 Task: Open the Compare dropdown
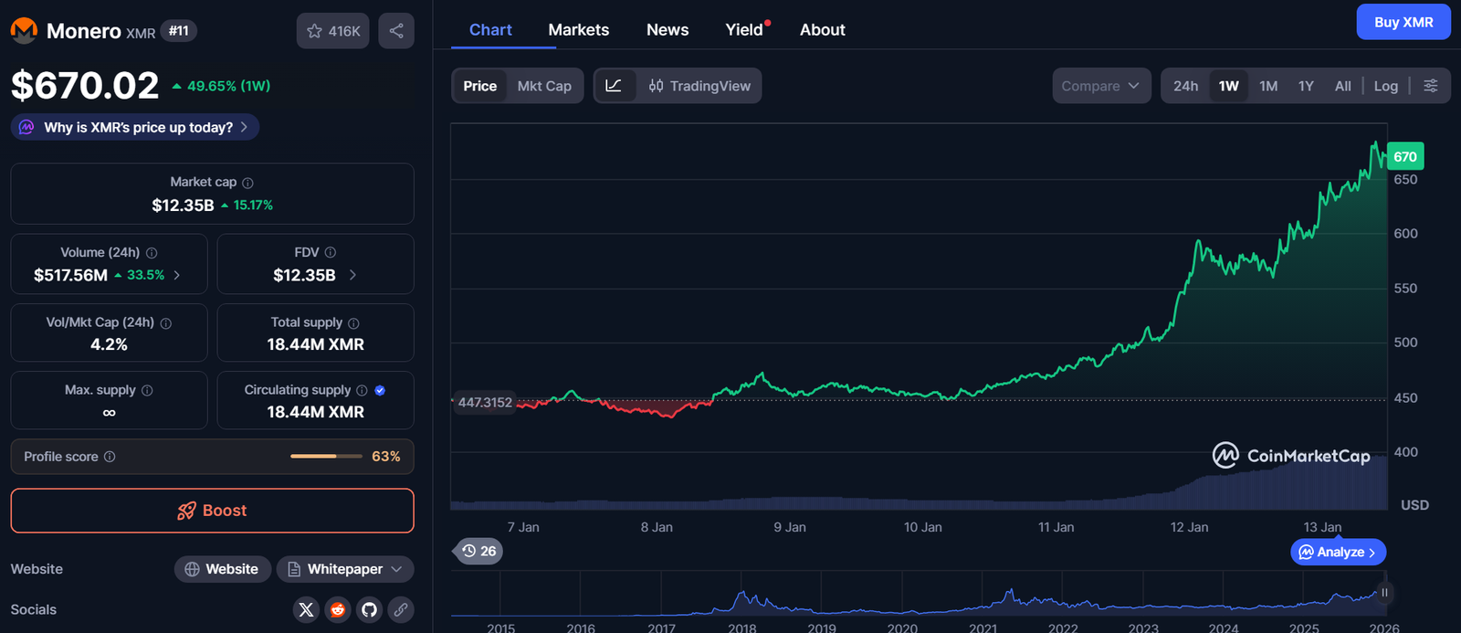(1100, 86)
